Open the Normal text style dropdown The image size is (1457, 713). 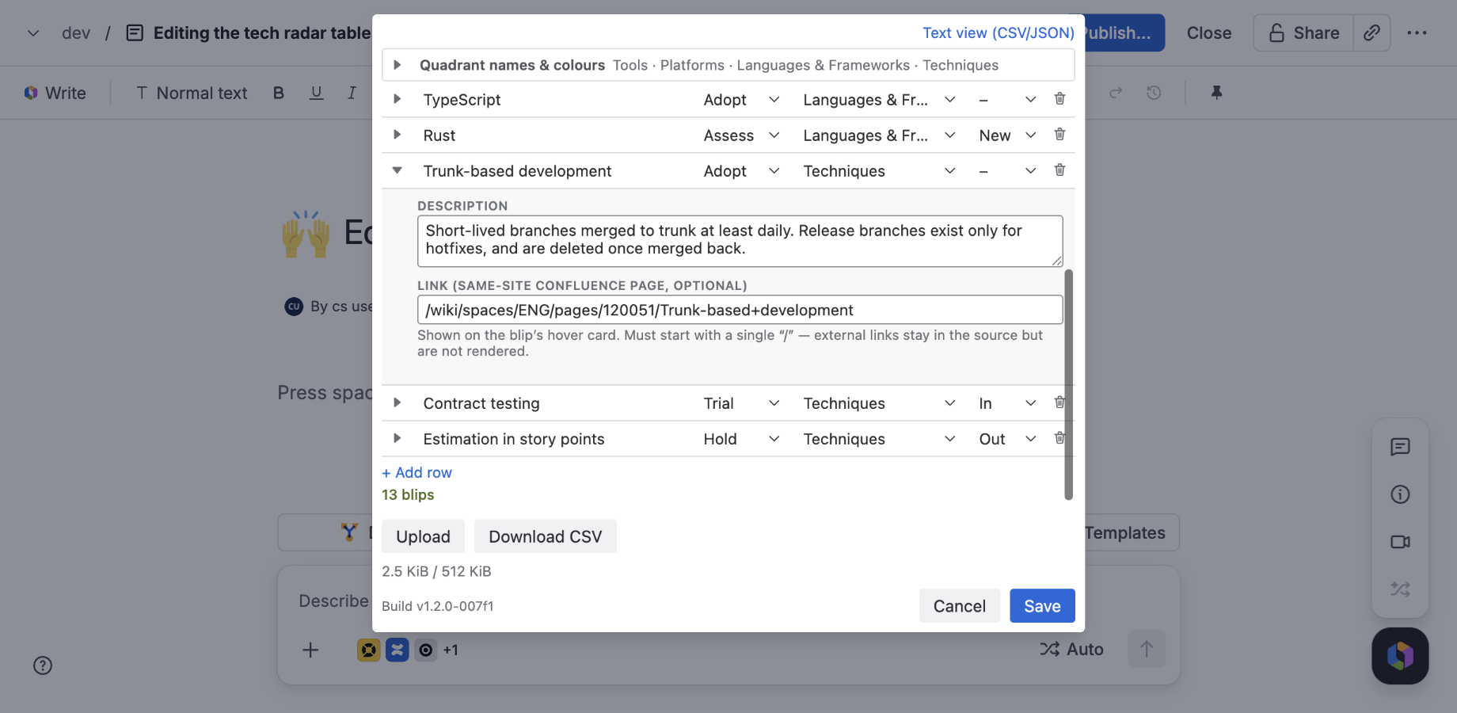pos(192,93)
